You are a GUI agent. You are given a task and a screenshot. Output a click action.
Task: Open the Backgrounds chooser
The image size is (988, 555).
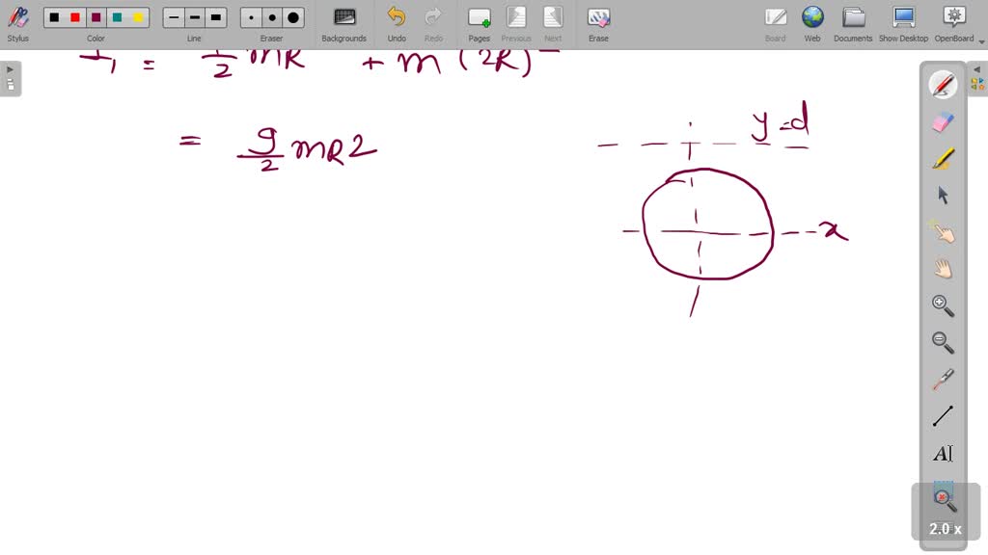pyautogui.click(x=344, y=23)
